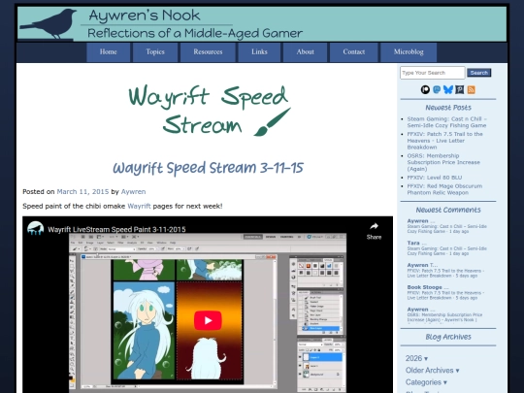Click the Wayrift Speed Stream banner image
The height and width of the screenshot is (393, 524).
pyautogui.click(x=210, y=110)
